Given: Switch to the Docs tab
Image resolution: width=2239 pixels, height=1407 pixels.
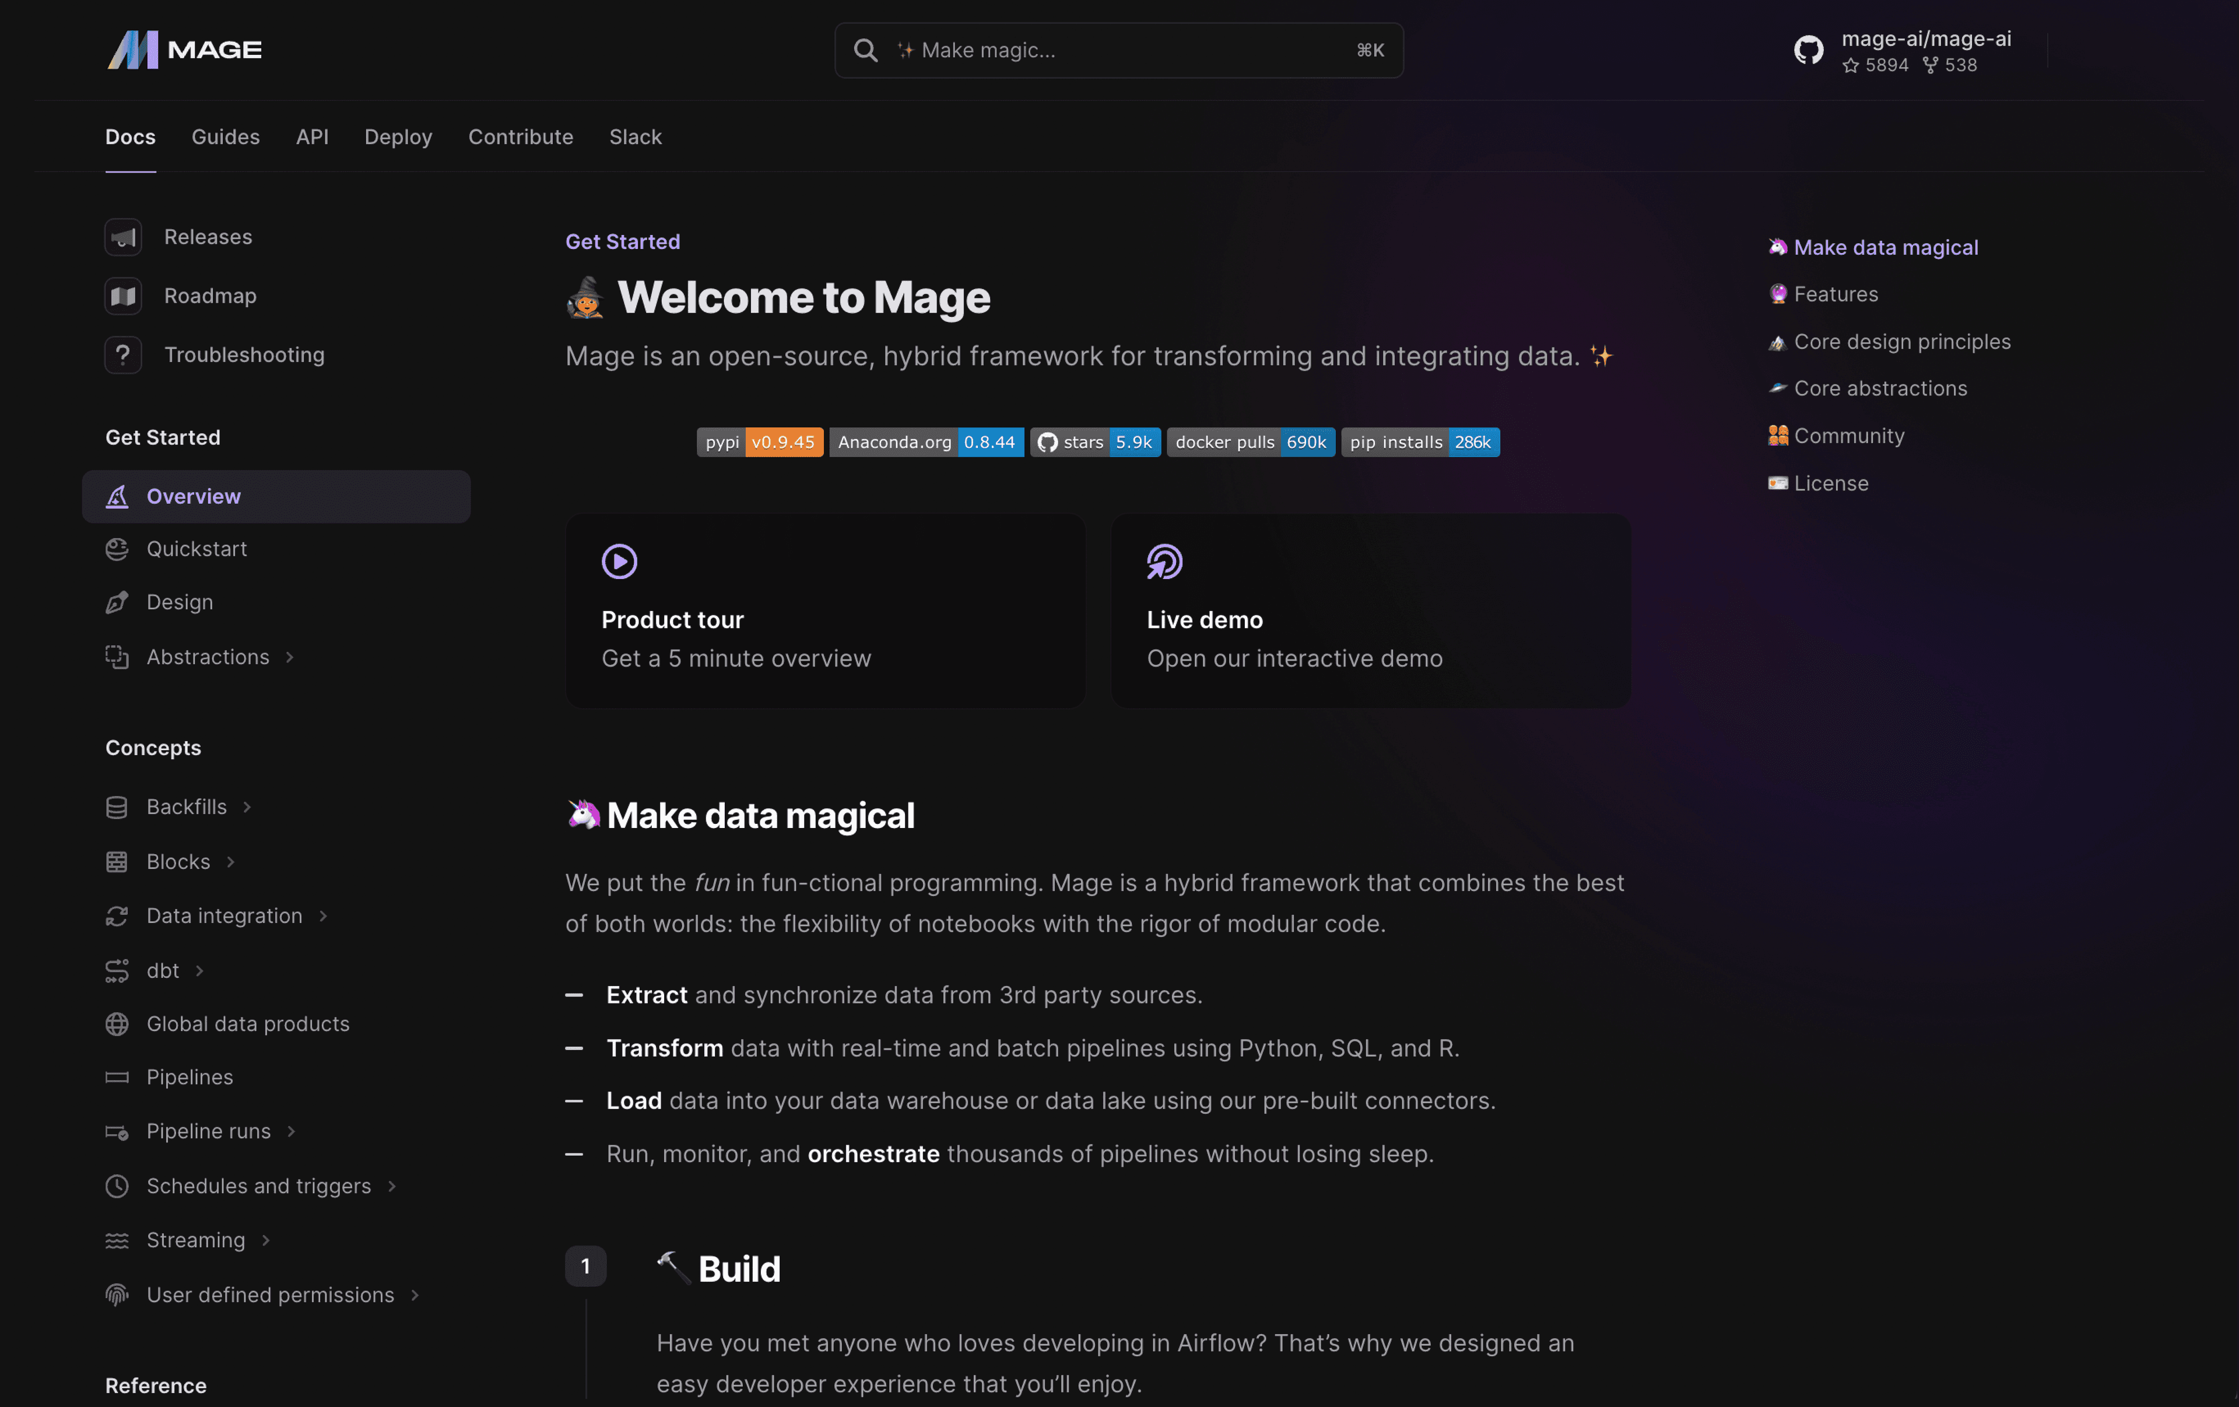Looking at the screenshot, I should (130, 138).
